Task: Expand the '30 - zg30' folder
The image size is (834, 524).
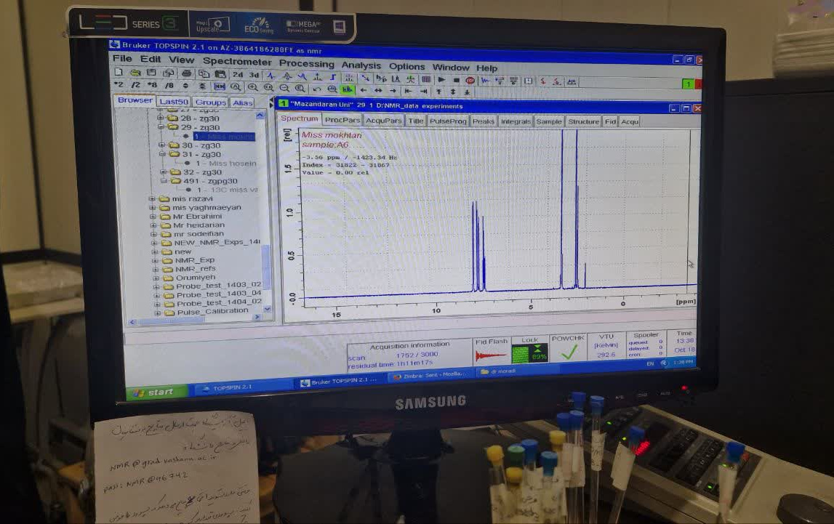Action: pyautogui.click(x=161, y=145)
